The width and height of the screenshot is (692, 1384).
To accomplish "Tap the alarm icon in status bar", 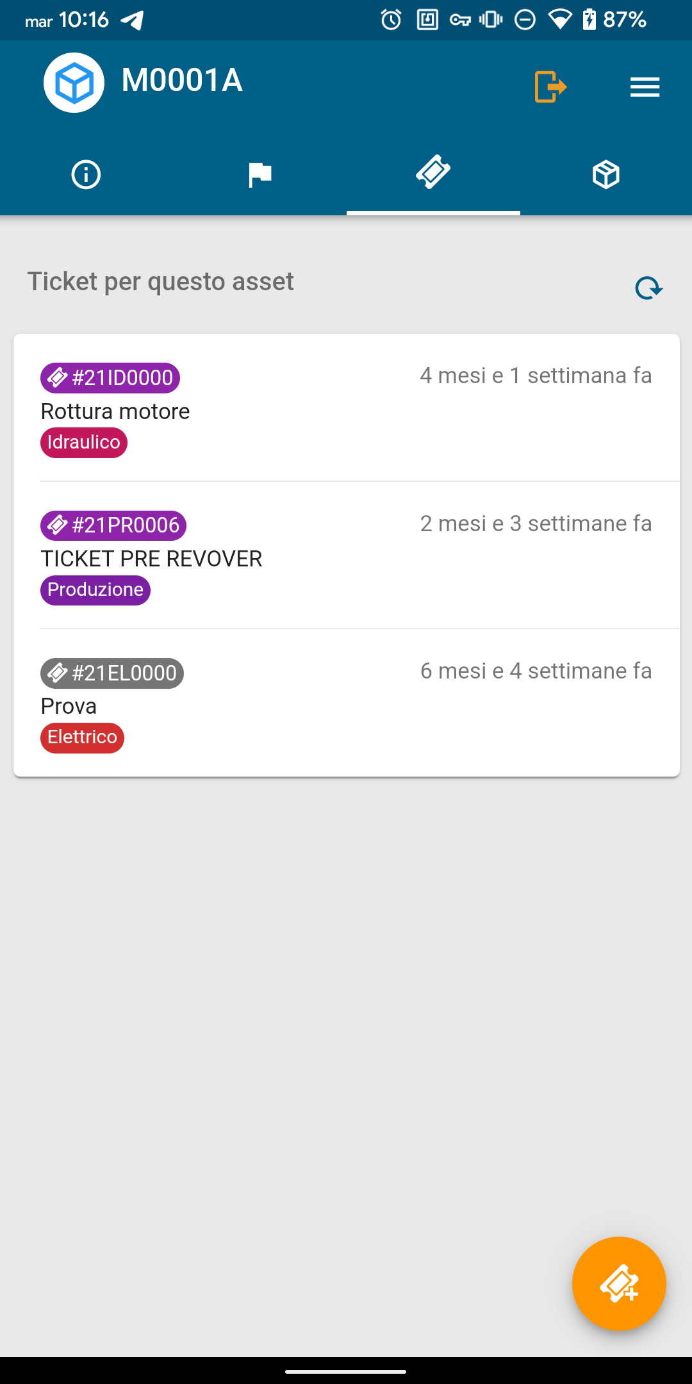I will [x=391, y=20].
